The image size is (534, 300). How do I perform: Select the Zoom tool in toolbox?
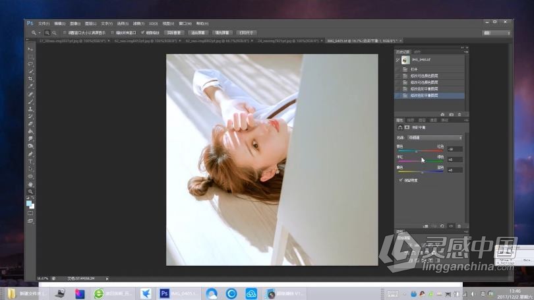(x=30, y=192)
